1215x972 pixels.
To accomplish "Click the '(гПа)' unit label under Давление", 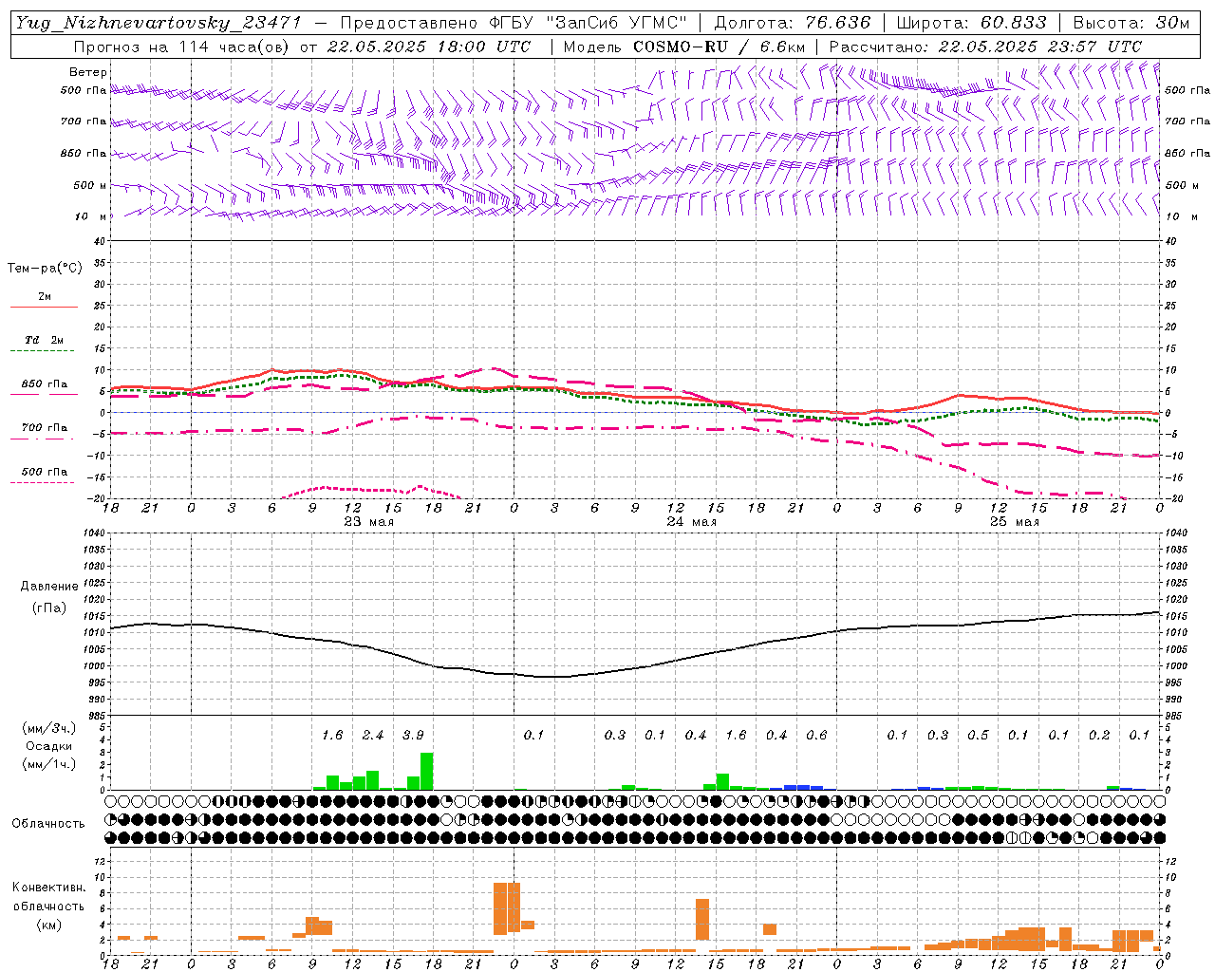I will pyautogui.click(x=49, y=608).
